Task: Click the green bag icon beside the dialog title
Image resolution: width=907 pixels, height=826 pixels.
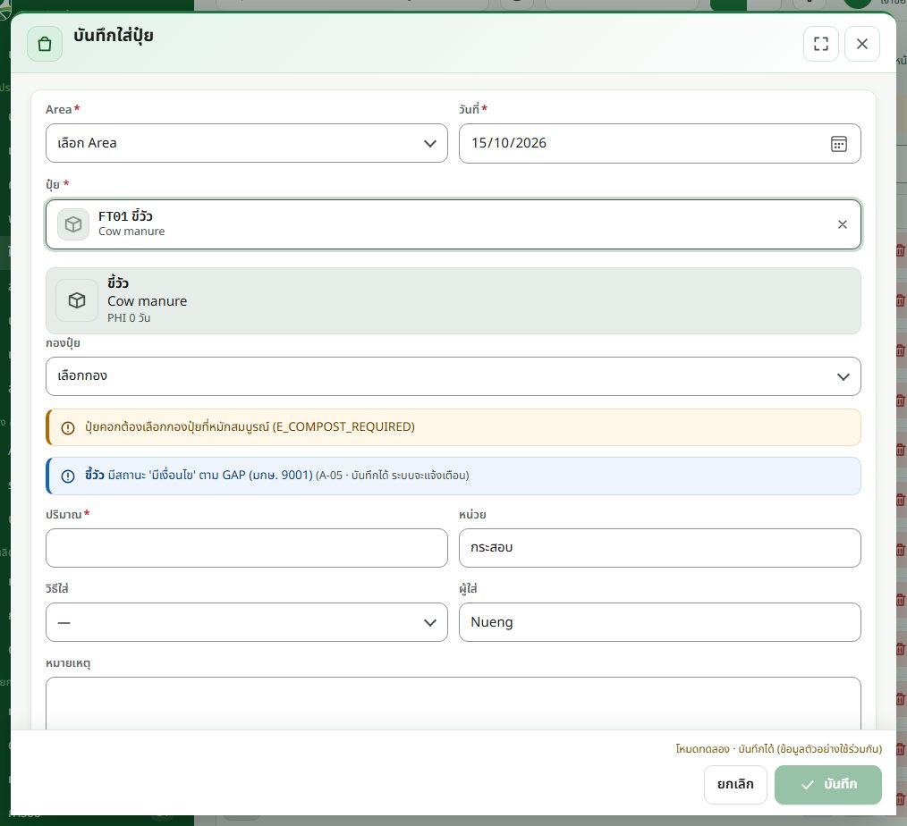Action: click(45, 44)
